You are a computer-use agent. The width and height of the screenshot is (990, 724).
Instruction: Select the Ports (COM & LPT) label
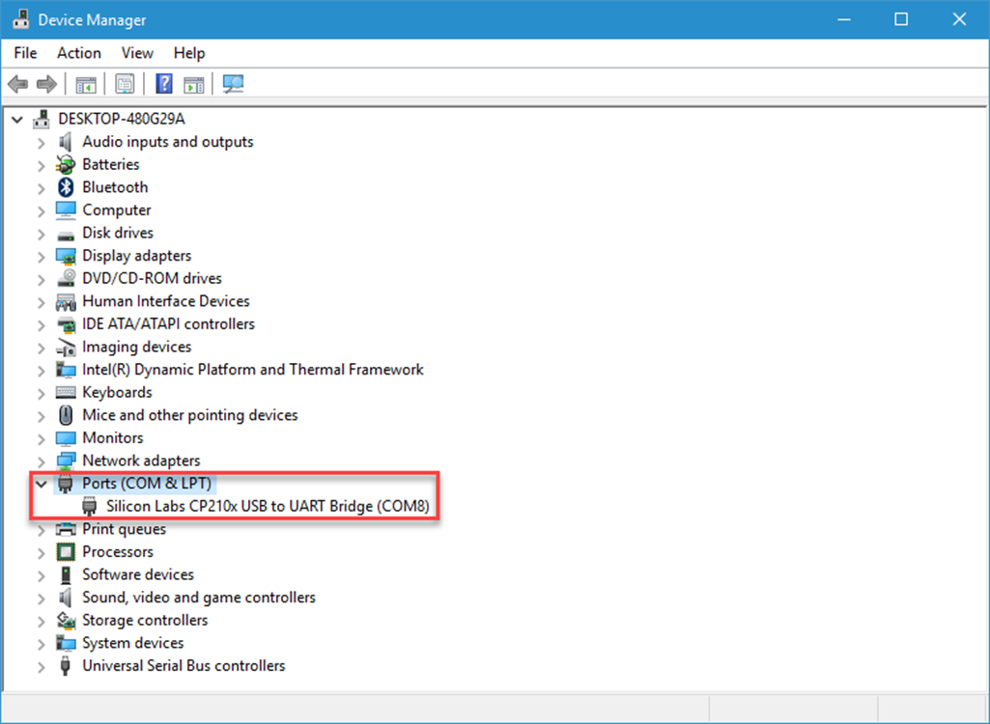(x=147, y=484)
